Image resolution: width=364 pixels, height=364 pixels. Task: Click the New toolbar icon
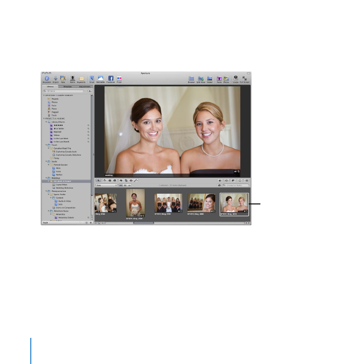click(x=63, y=79)
